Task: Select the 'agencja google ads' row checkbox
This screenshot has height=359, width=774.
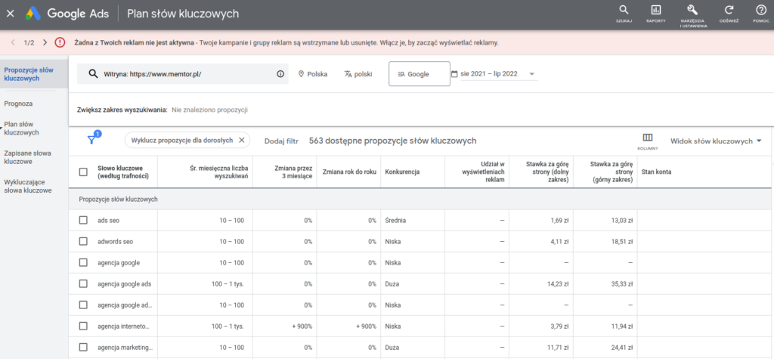Action: [x=83, y=284]
